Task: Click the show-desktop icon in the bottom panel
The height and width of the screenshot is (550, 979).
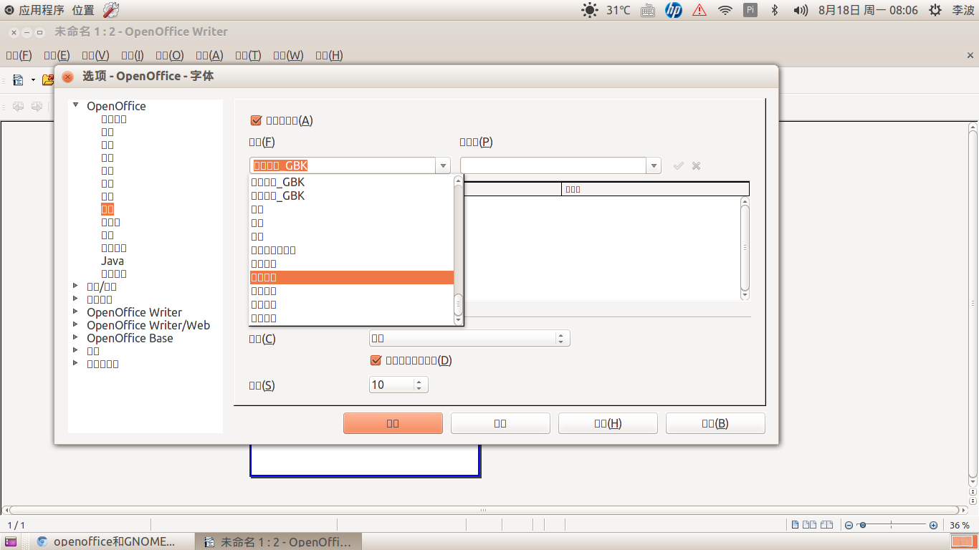Action: 11,542
